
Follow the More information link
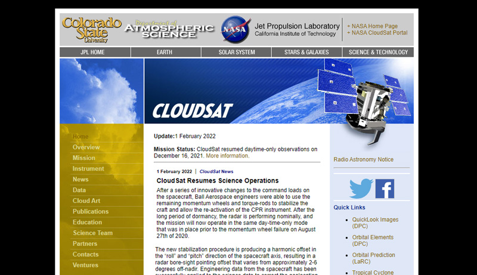tap(228, 156)
